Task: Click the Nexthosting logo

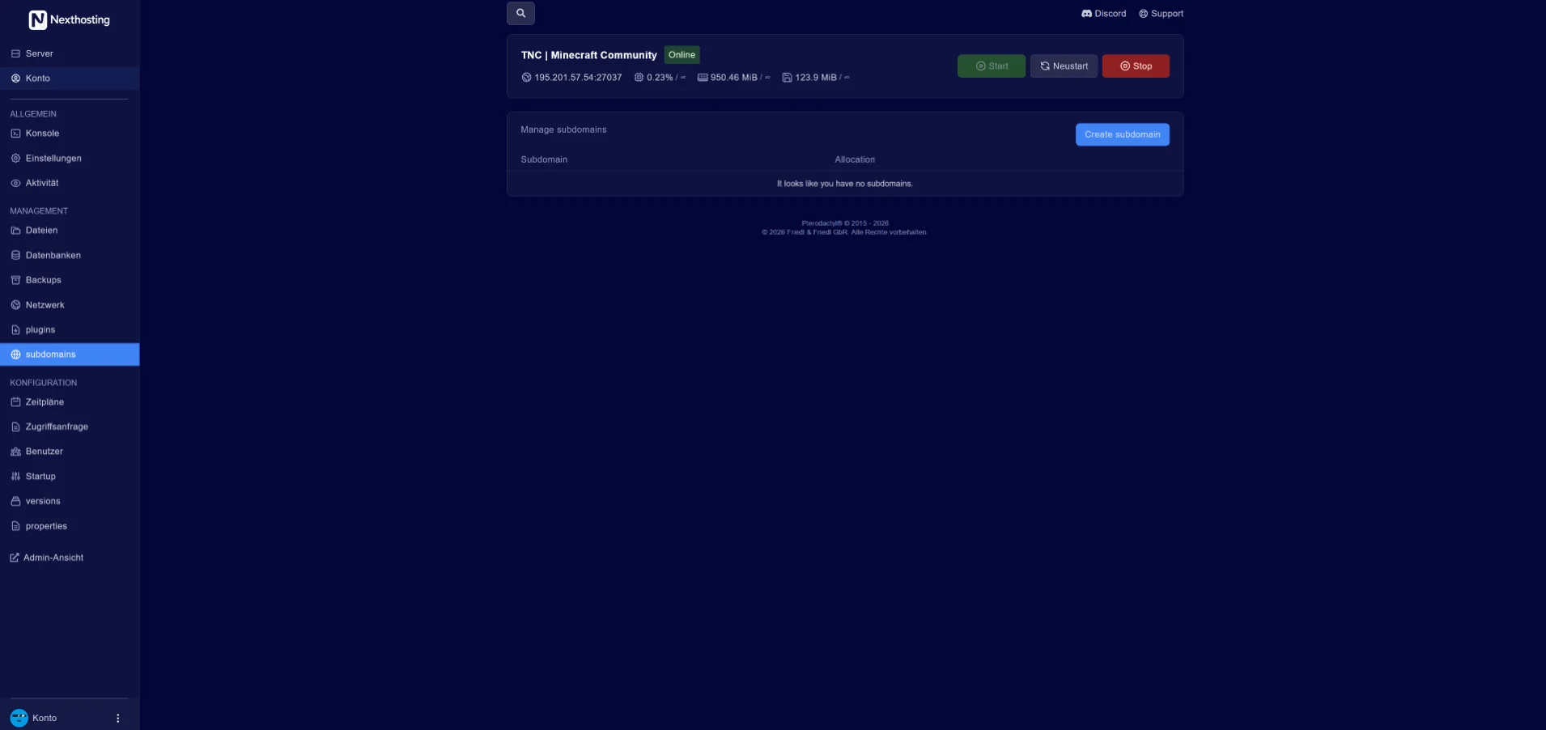Action: (x=70, y=19)
